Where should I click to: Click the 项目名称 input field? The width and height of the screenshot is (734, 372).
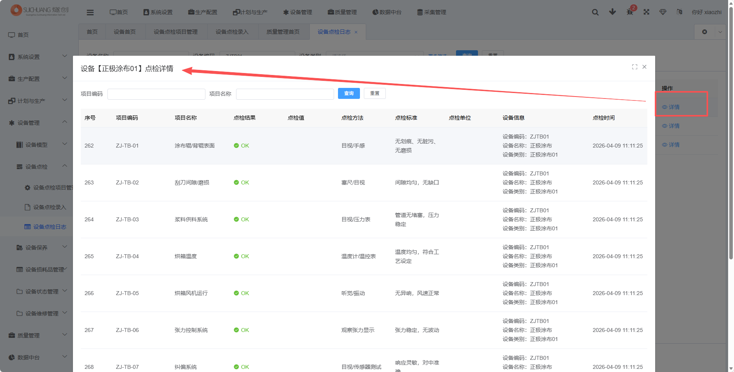point(285,94)
